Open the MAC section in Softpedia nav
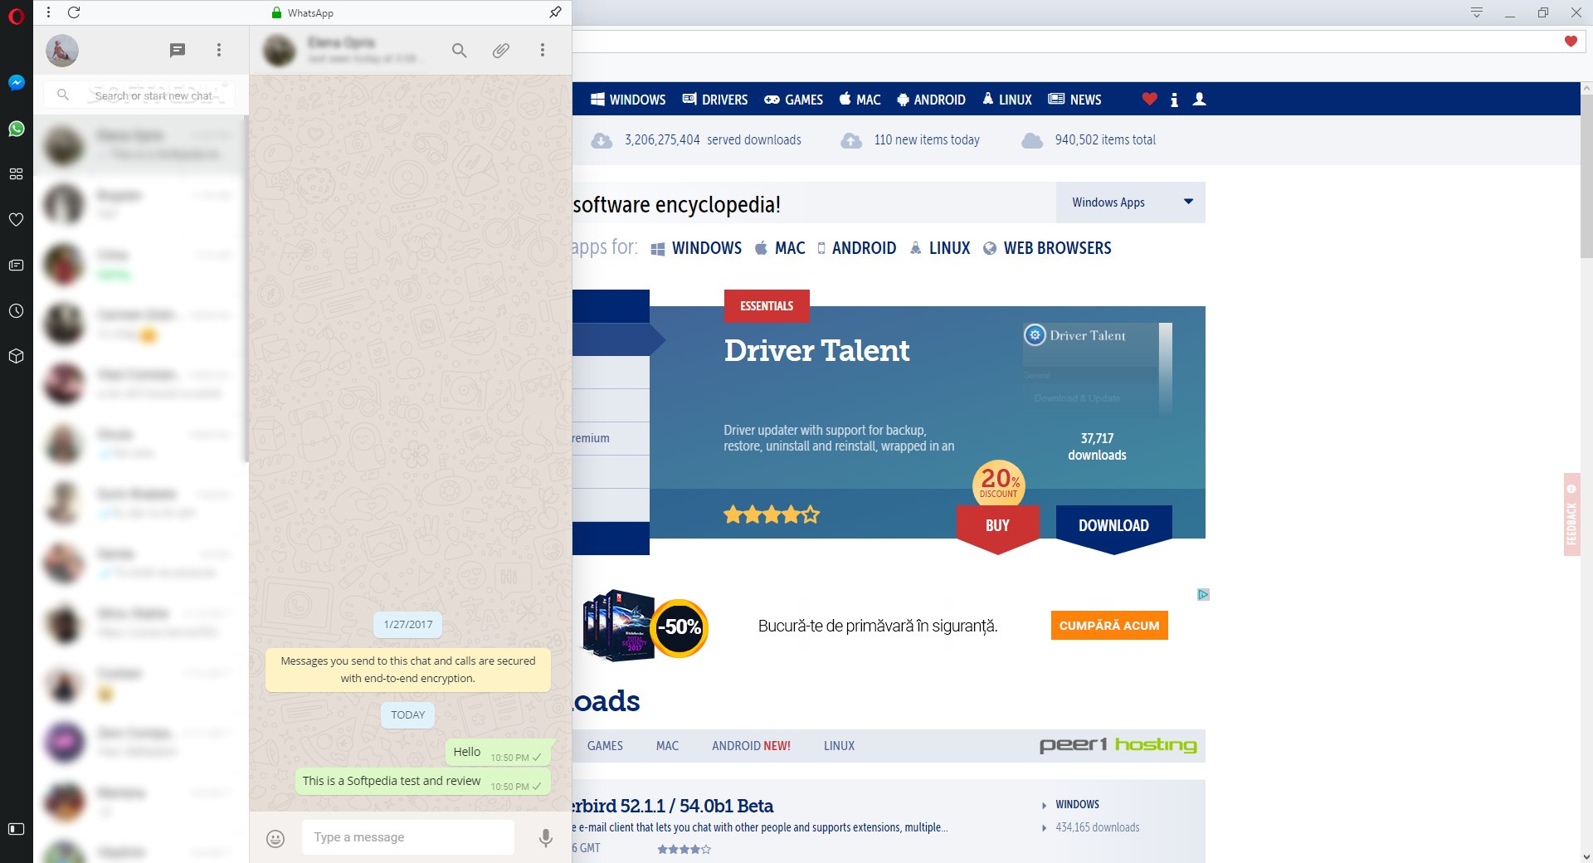Screen dimensions: 1593x863 pos(860,100)
